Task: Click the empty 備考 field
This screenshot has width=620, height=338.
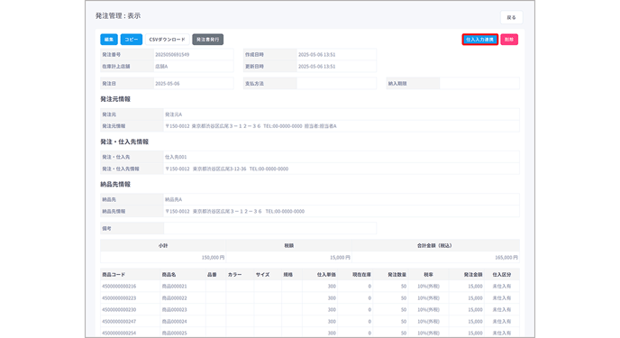Action: click(x=270, y=228)
